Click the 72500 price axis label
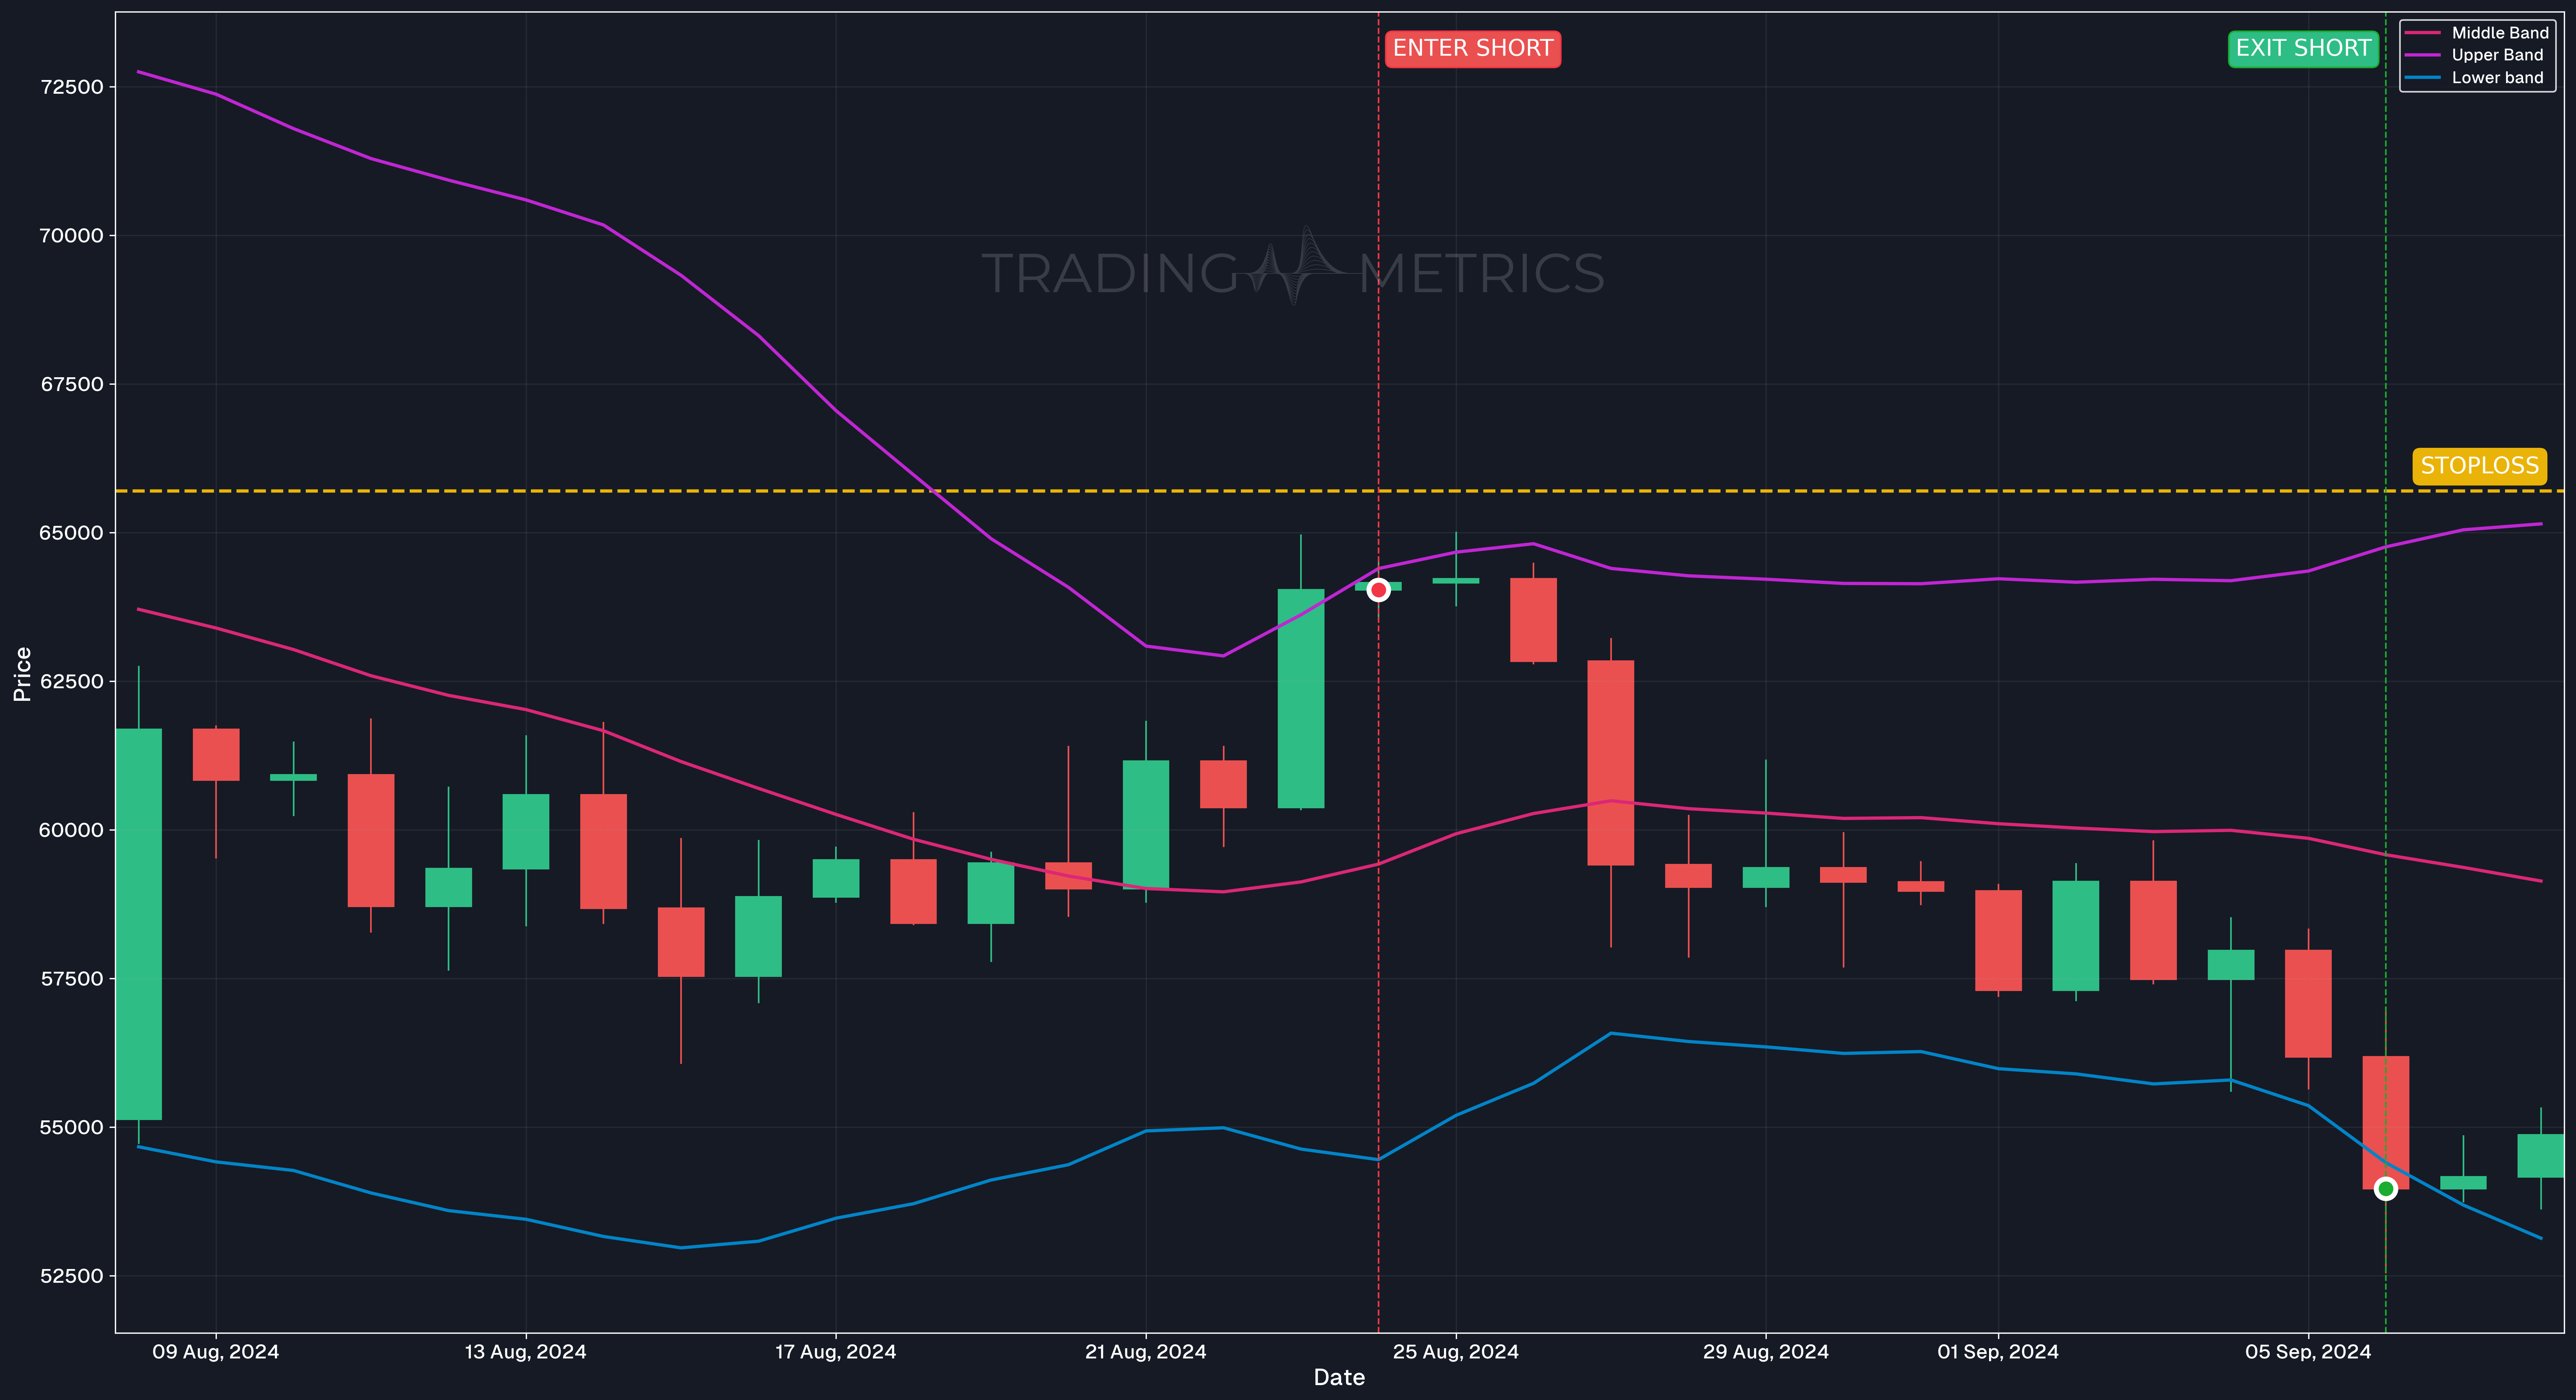This screenshot has height=1400, width=2576. [x=72, y=87]
